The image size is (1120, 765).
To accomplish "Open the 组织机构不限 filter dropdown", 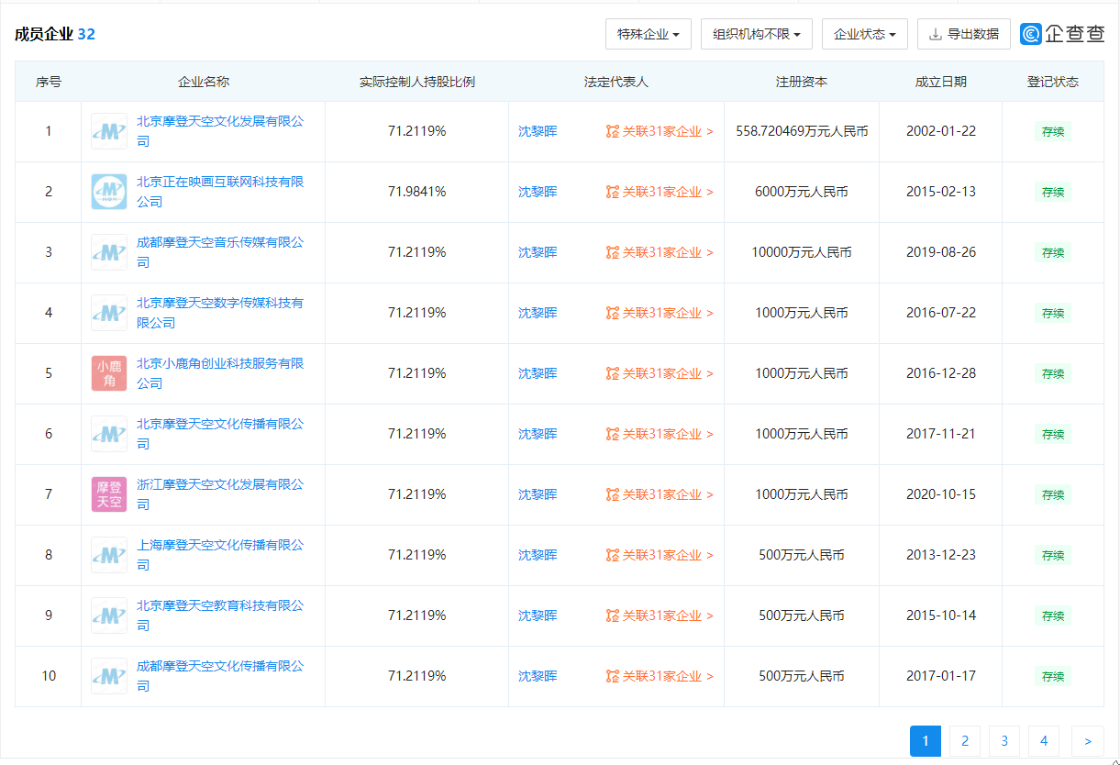I will 757,34.
